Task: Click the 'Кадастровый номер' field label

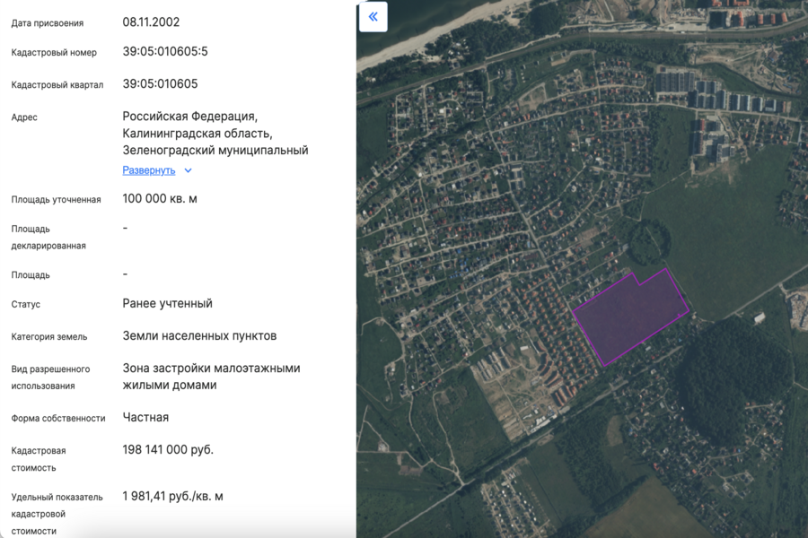Action: [54, 53]
